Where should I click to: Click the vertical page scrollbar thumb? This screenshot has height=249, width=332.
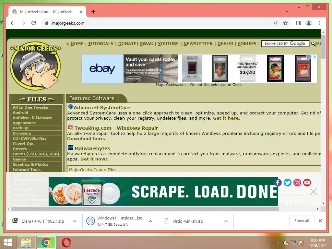[323, 47]
